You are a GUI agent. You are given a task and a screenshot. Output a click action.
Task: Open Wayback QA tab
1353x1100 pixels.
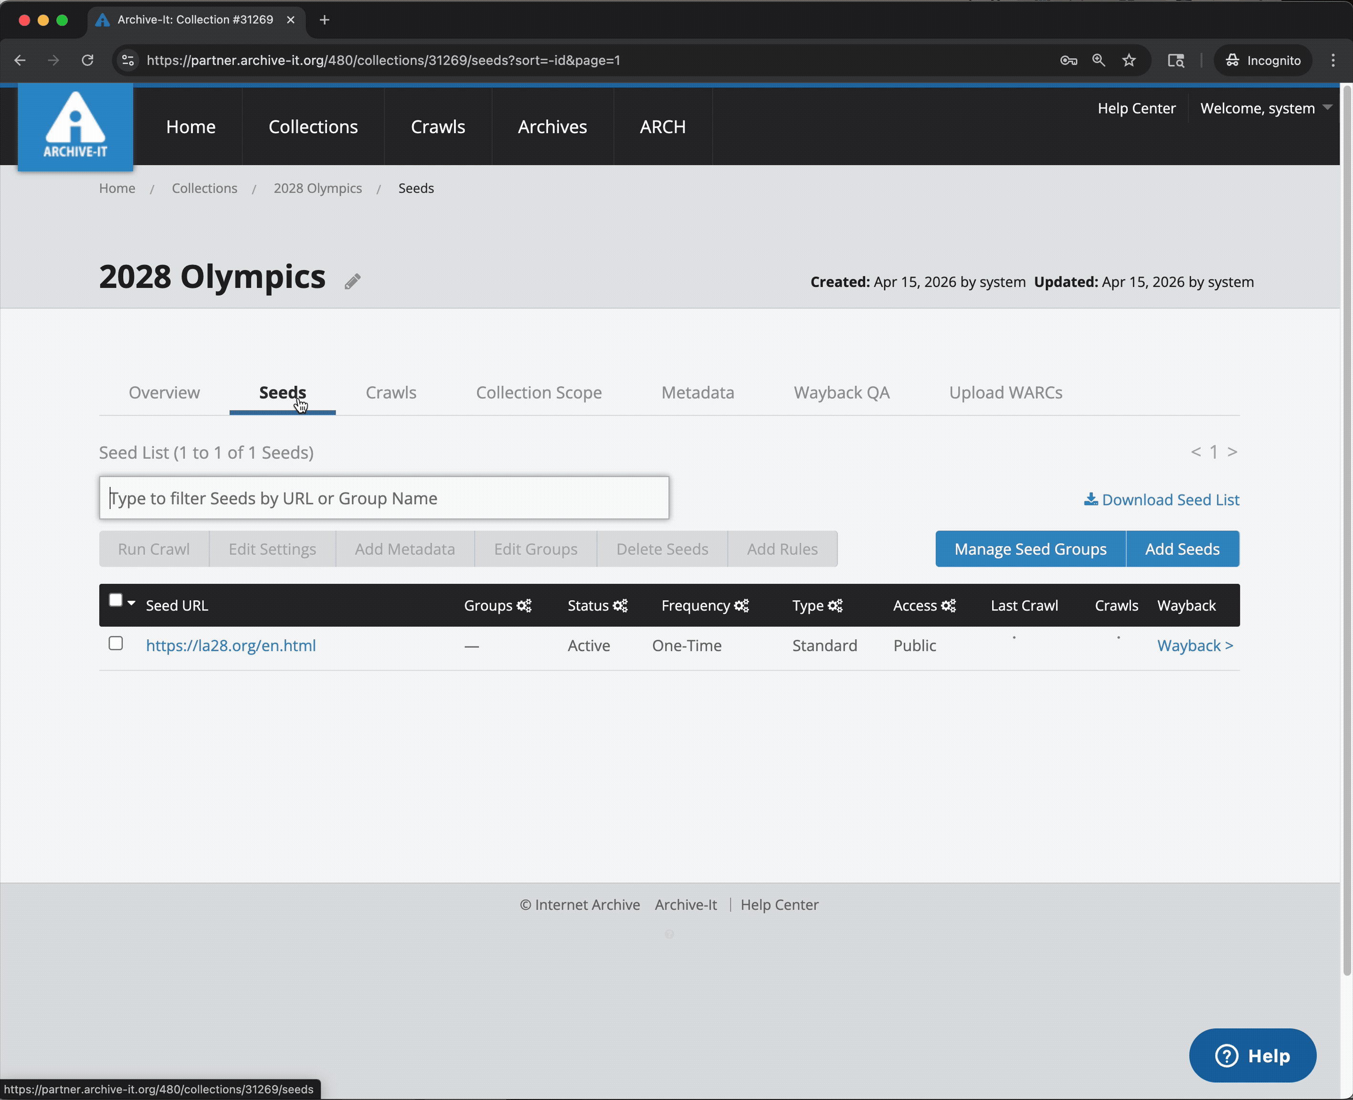point(842,392)
